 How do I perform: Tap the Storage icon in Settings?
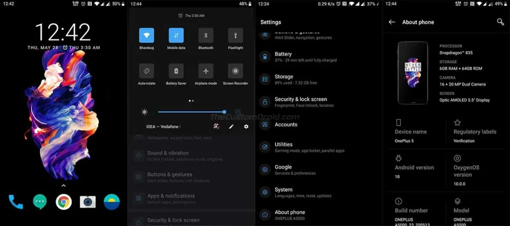pyautogui.click(x=265, y=79)
